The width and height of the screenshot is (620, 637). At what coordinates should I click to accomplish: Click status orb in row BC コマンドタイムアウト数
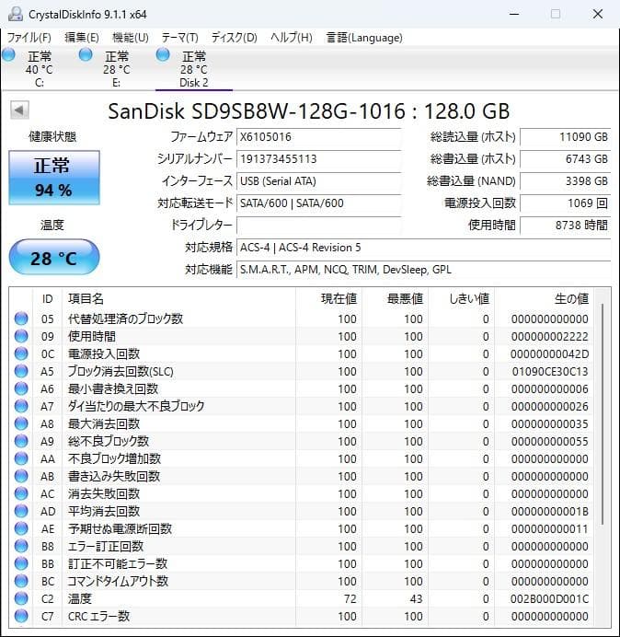point(21,581)
